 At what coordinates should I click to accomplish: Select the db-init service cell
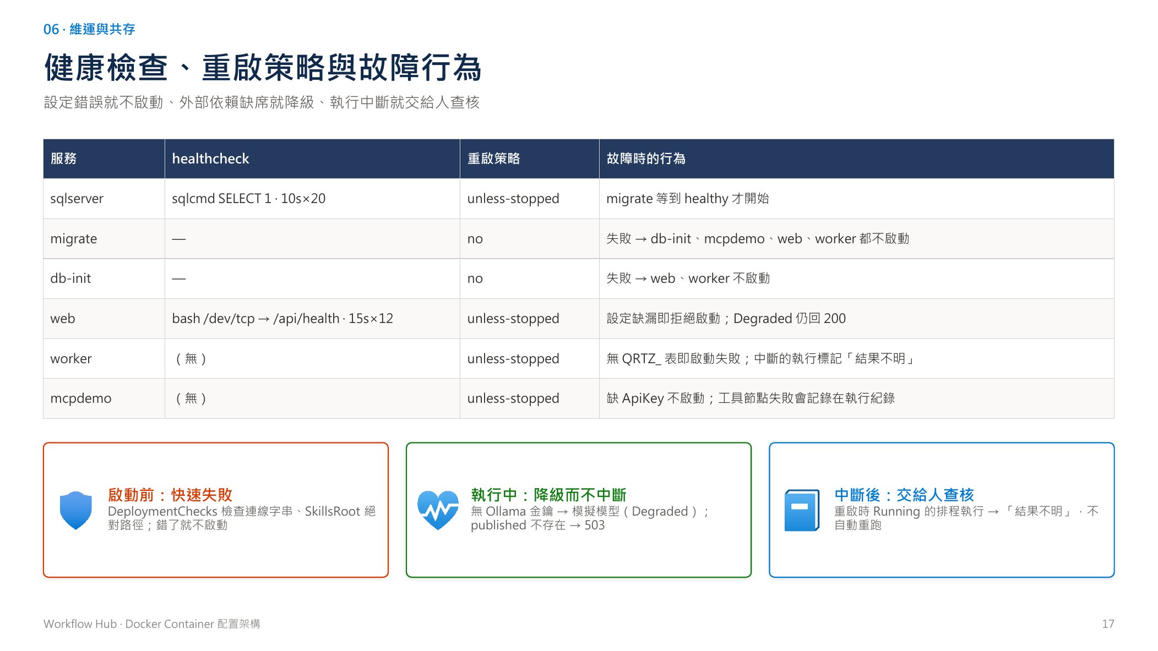coord(104,278)
